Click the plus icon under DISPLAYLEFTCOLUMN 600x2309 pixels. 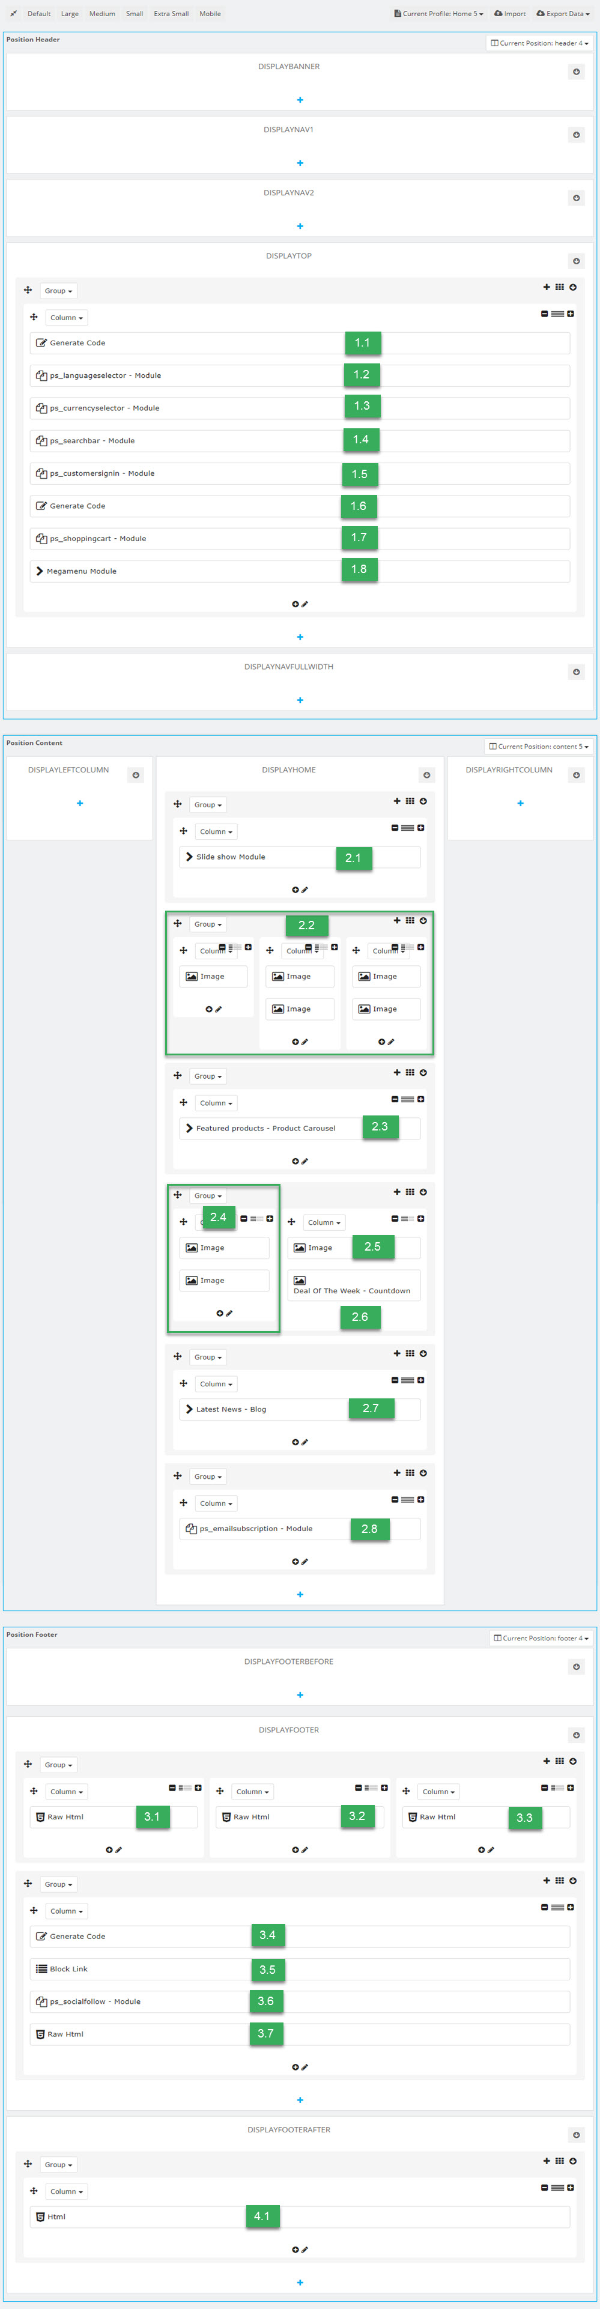click(x=80, y=803)
